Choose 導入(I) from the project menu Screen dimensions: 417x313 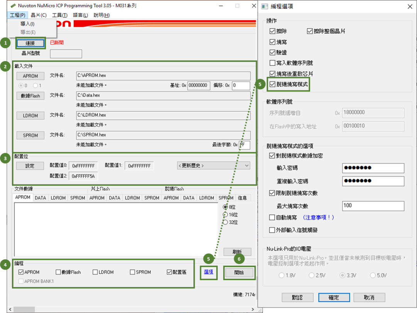[27, 24]
